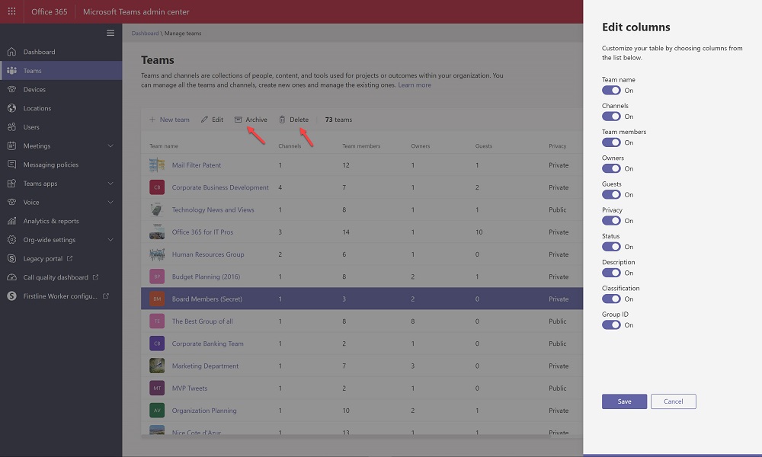Open the Office 365 app launcher waffle
The width and height of the screenshot is (762, 457).
pos(11,11)
